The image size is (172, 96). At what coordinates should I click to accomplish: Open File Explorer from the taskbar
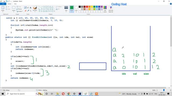point(58,94)
